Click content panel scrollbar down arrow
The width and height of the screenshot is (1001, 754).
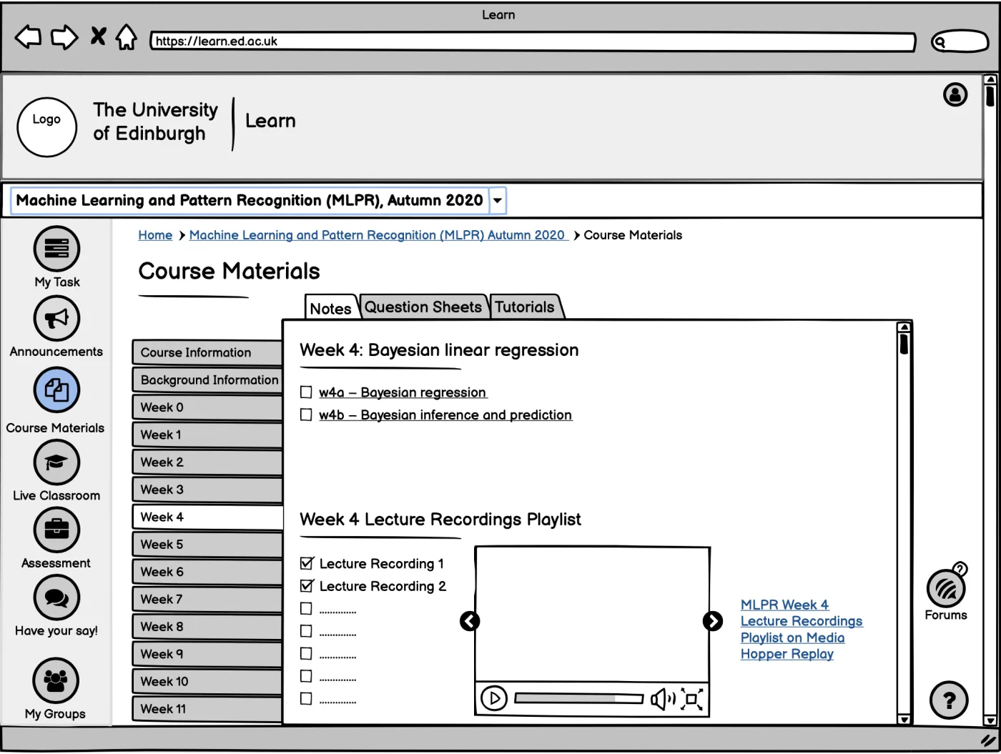pyautogui.click(x=904, y=718)
